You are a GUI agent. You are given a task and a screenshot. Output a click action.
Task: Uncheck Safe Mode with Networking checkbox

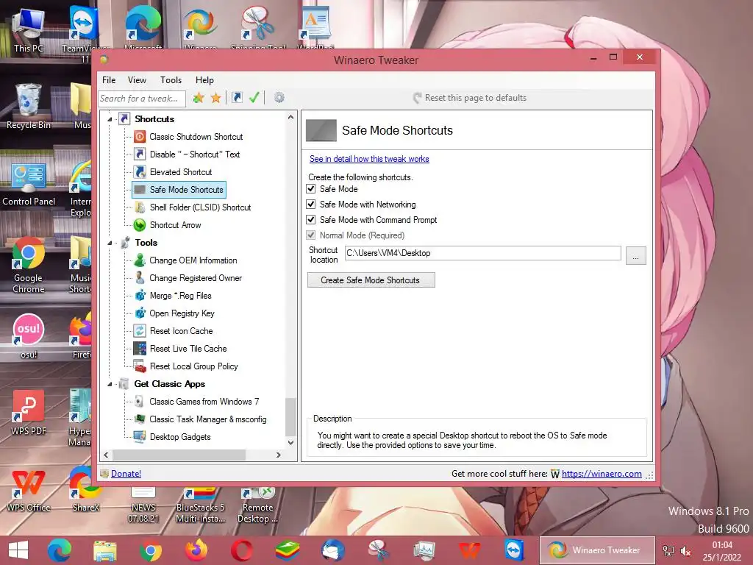click(x=311, y=205)
